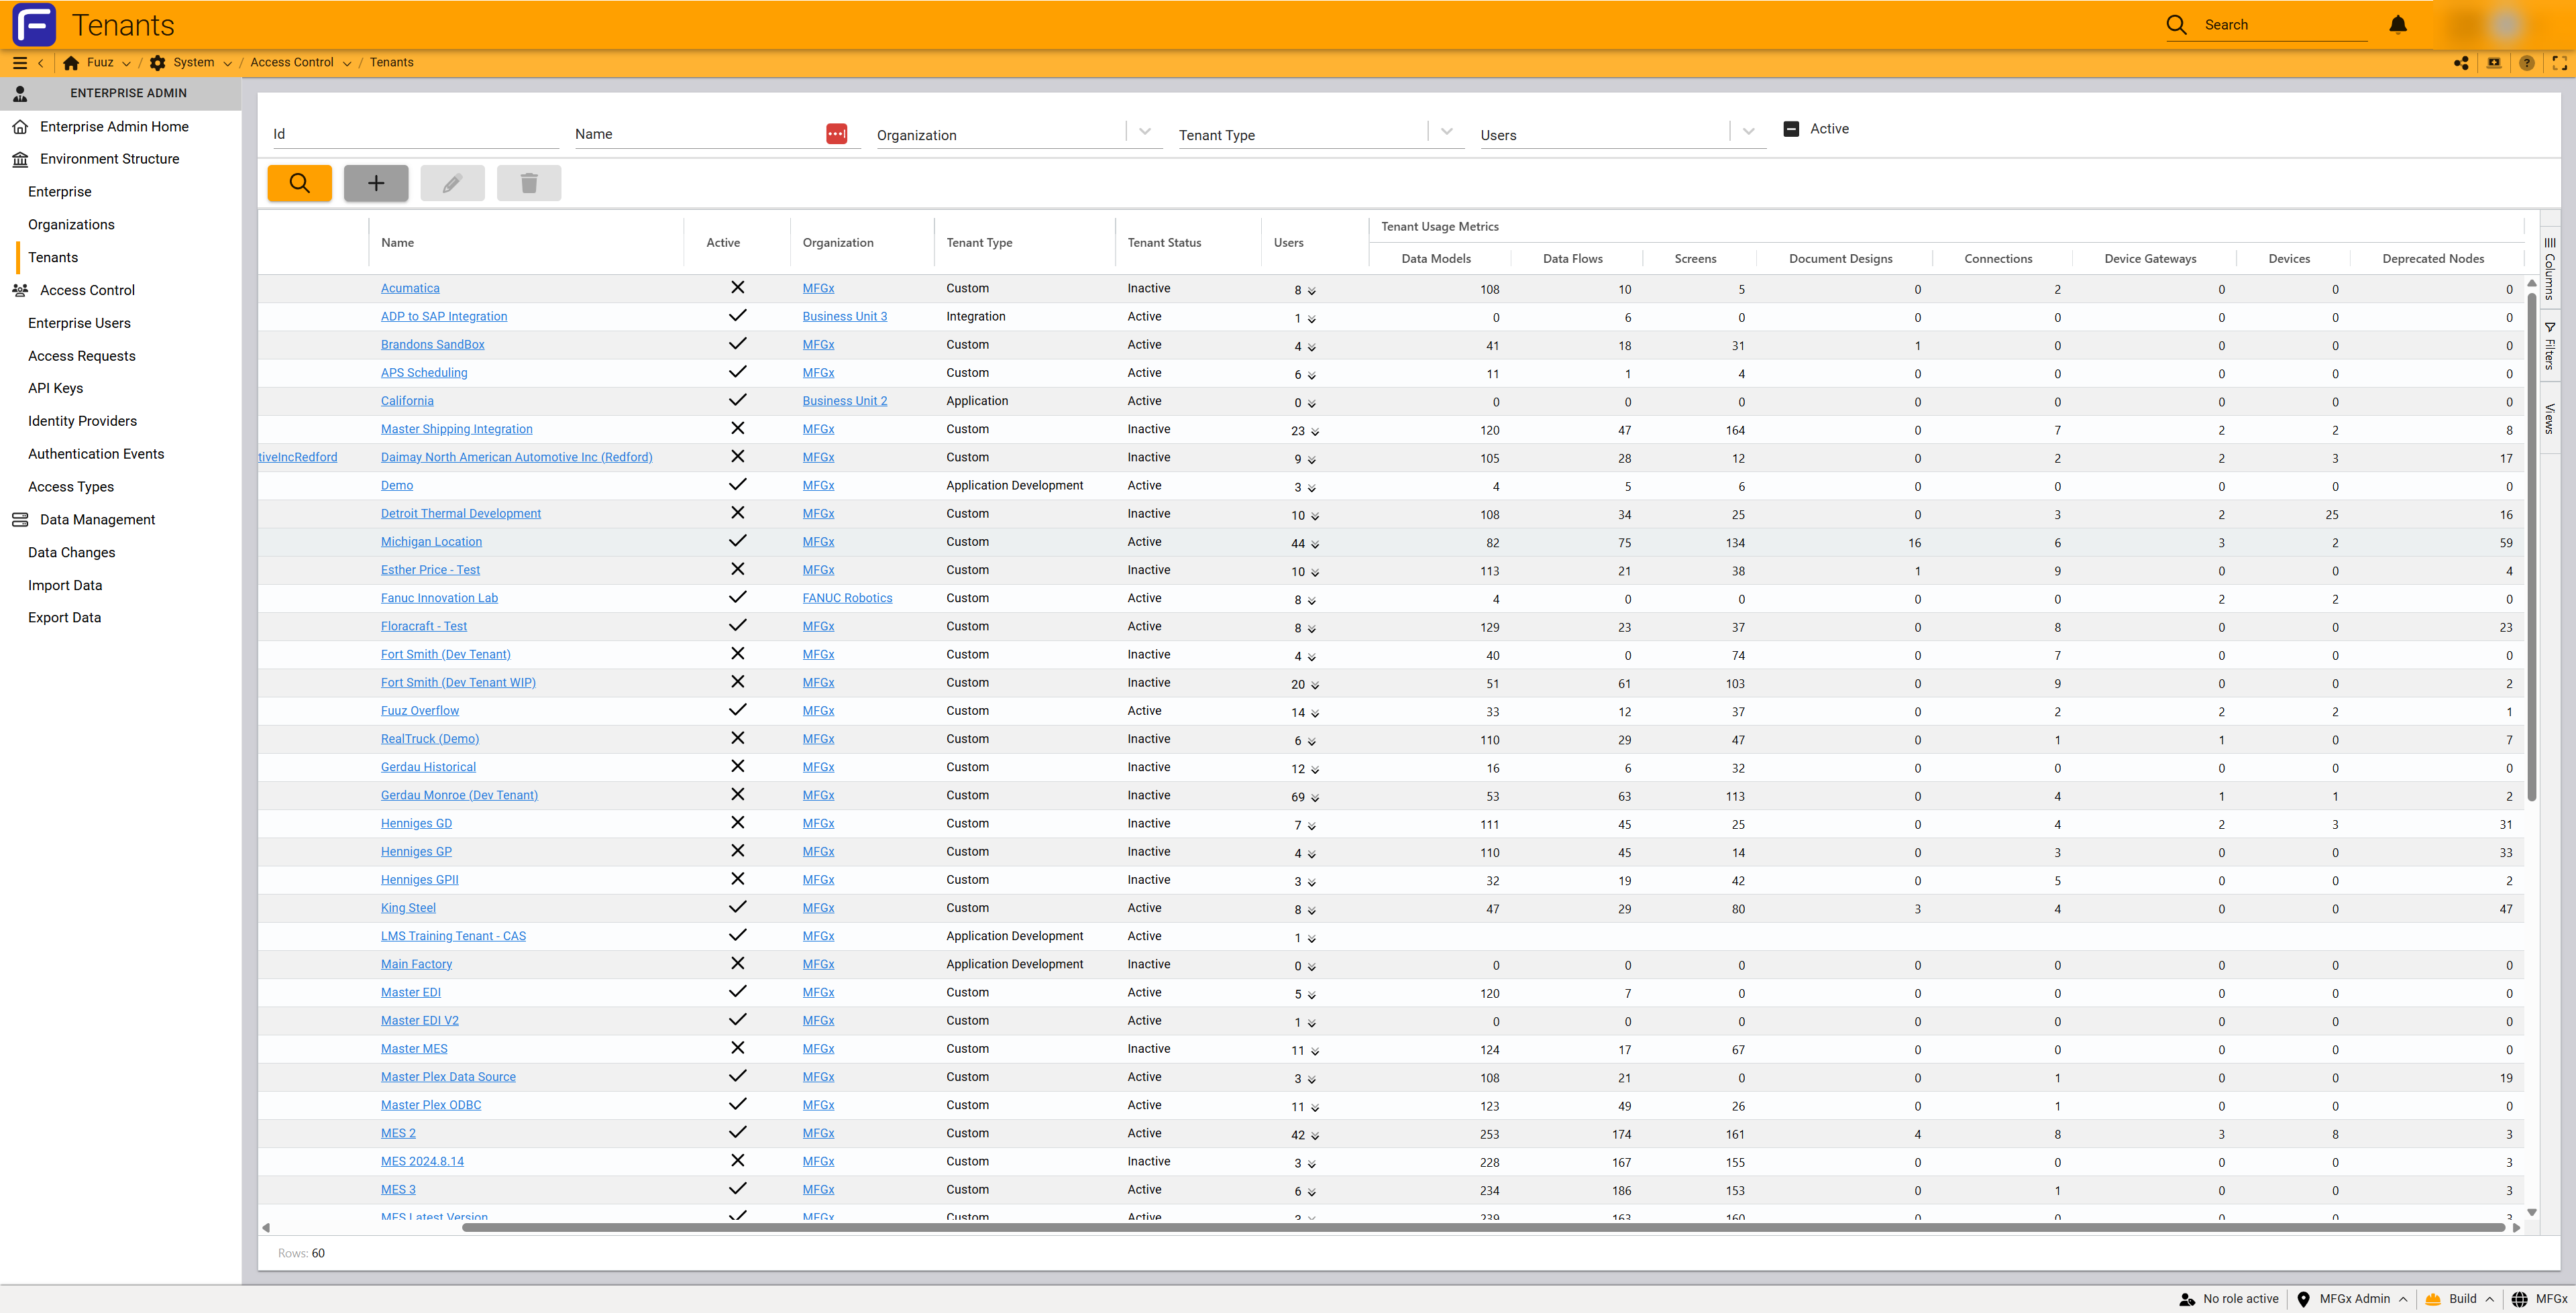Click the screen icon left of the help icon

pos(2494,62)
